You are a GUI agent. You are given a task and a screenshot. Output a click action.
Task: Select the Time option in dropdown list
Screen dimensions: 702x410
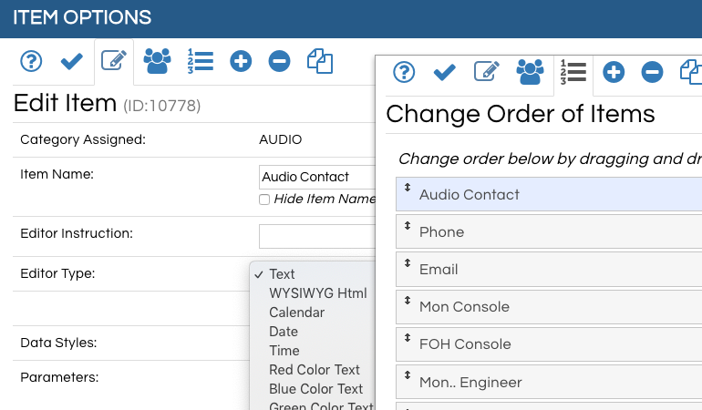pyautogui.click(x=284, y=351)
